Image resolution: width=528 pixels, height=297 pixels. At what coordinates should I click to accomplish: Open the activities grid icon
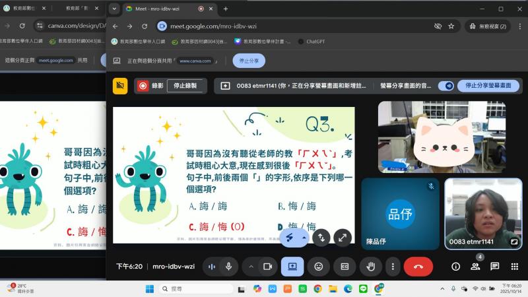[515, 267]
